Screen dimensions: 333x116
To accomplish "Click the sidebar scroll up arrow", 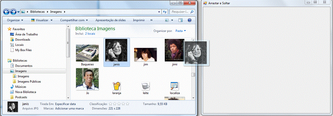I will (x=68, y=27).
